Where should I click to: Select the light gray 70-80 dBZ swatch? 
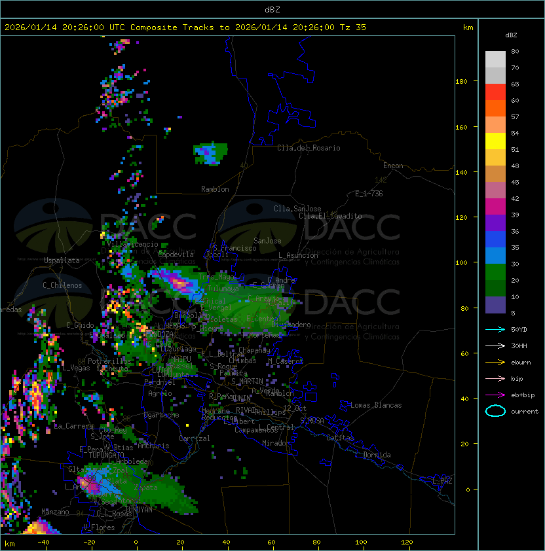pos(495,59)
